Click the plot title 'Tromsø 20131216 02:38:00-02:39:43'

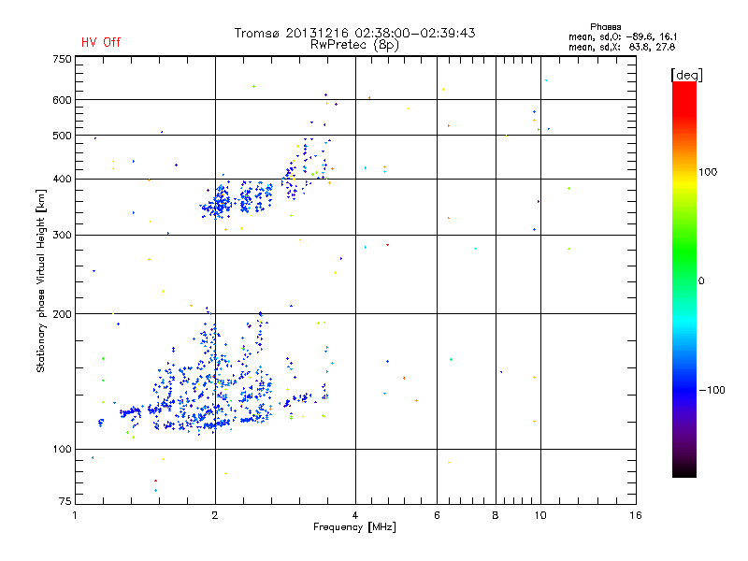tap(354, 33)
